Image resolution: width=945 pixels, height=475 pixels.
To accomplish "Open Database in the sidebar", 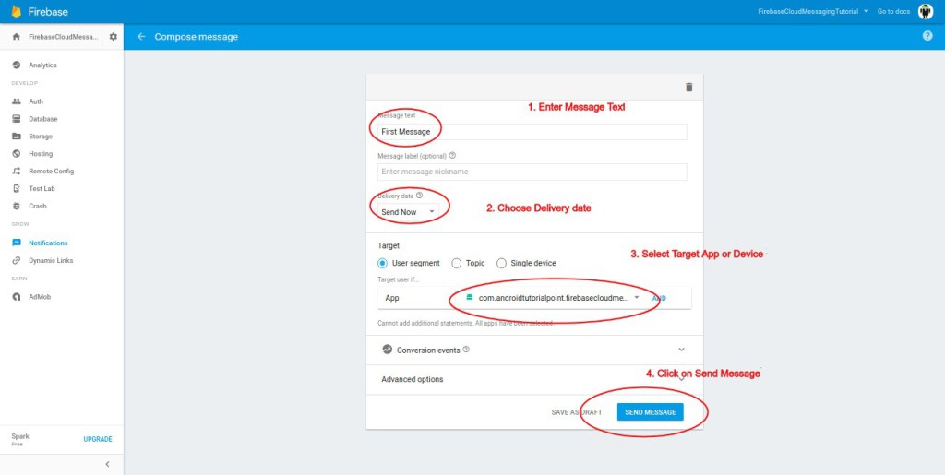I will [43, 119].
